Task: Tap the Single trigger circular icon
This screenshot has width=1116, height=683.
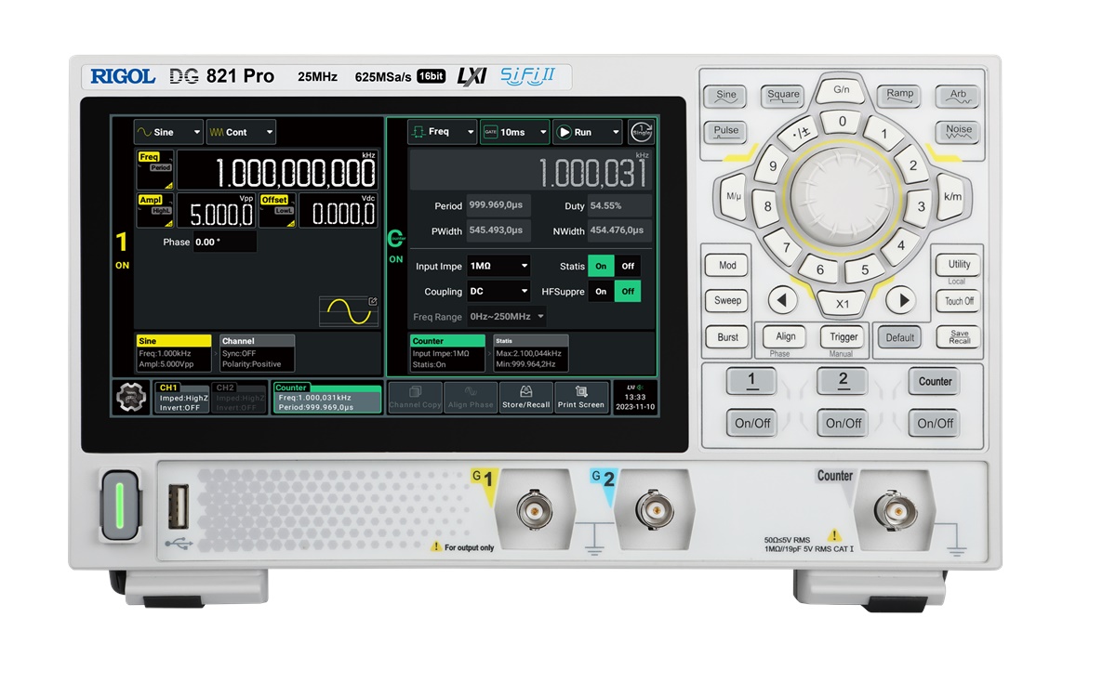Action: pyautogui.click(x=641, y=132)
